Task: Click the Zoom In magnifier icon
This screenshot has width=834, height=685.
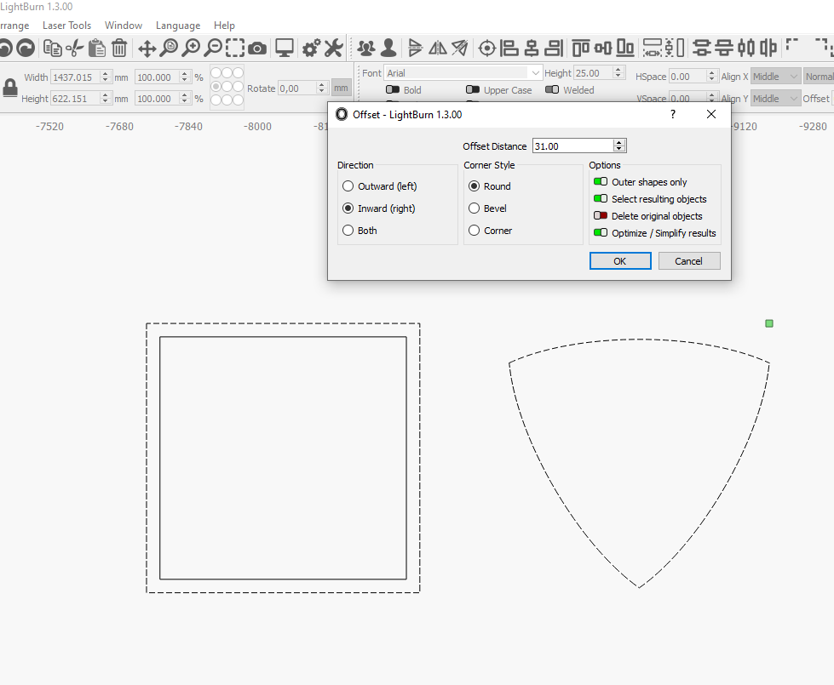Action: pyautogui.click(x=191, y=49)
